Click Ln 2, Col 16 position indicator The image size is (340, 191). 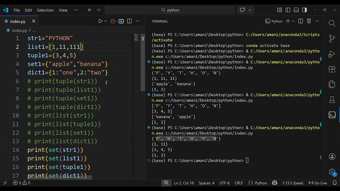tap(184, 183)
